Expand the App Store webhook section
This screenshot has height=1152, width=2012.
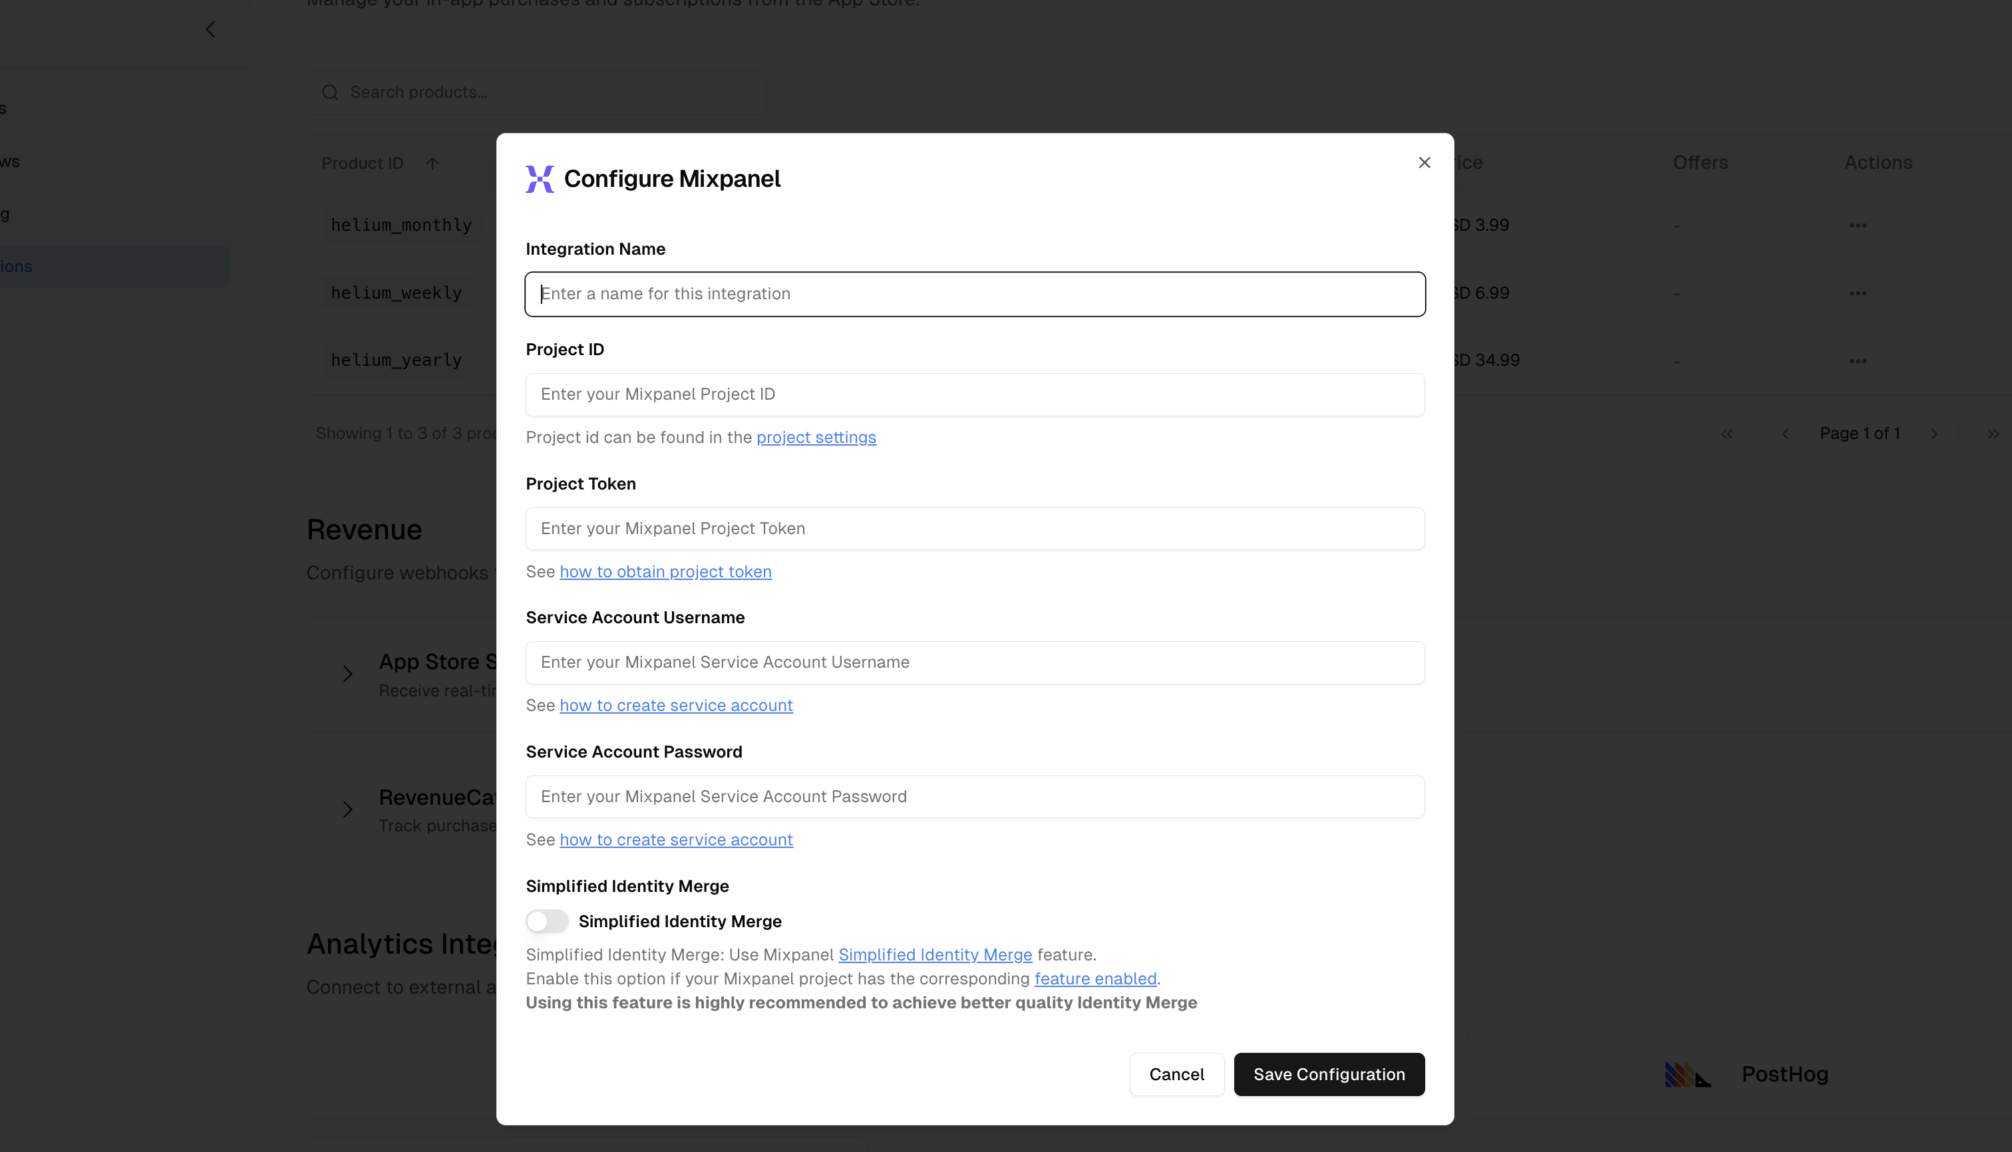[x=347, y=674]
